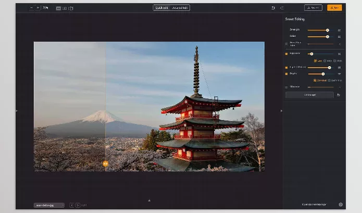The width and height of the screenshot is (362, 213).
Task: Select the Mid exposure radio option
Action: coord(325,61)
